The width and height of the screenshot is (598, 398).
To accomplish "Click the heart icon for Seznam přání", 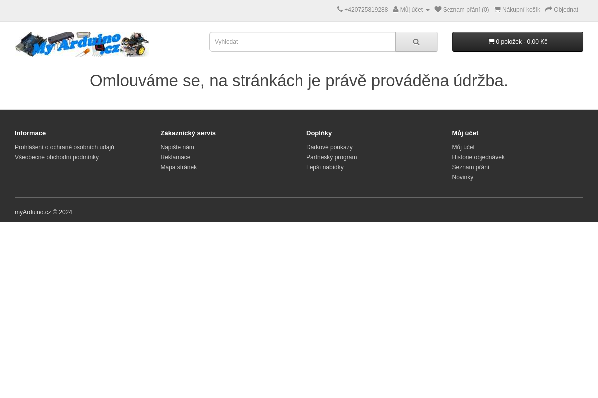I will coord(438,9).
